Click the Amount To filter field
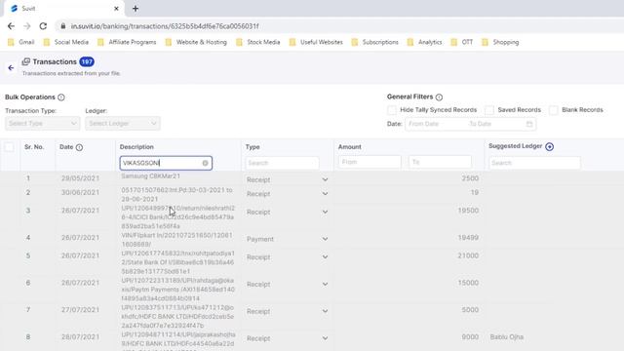This screenshot has width=624, height=351. [440, 162]
